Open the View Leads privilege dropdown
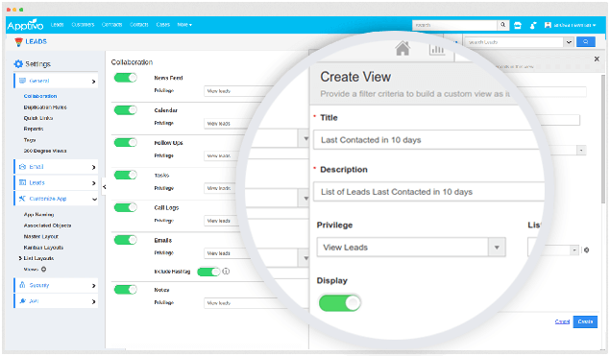The width and height of the screenshot is (610, 356). click(x=411, y=248)
